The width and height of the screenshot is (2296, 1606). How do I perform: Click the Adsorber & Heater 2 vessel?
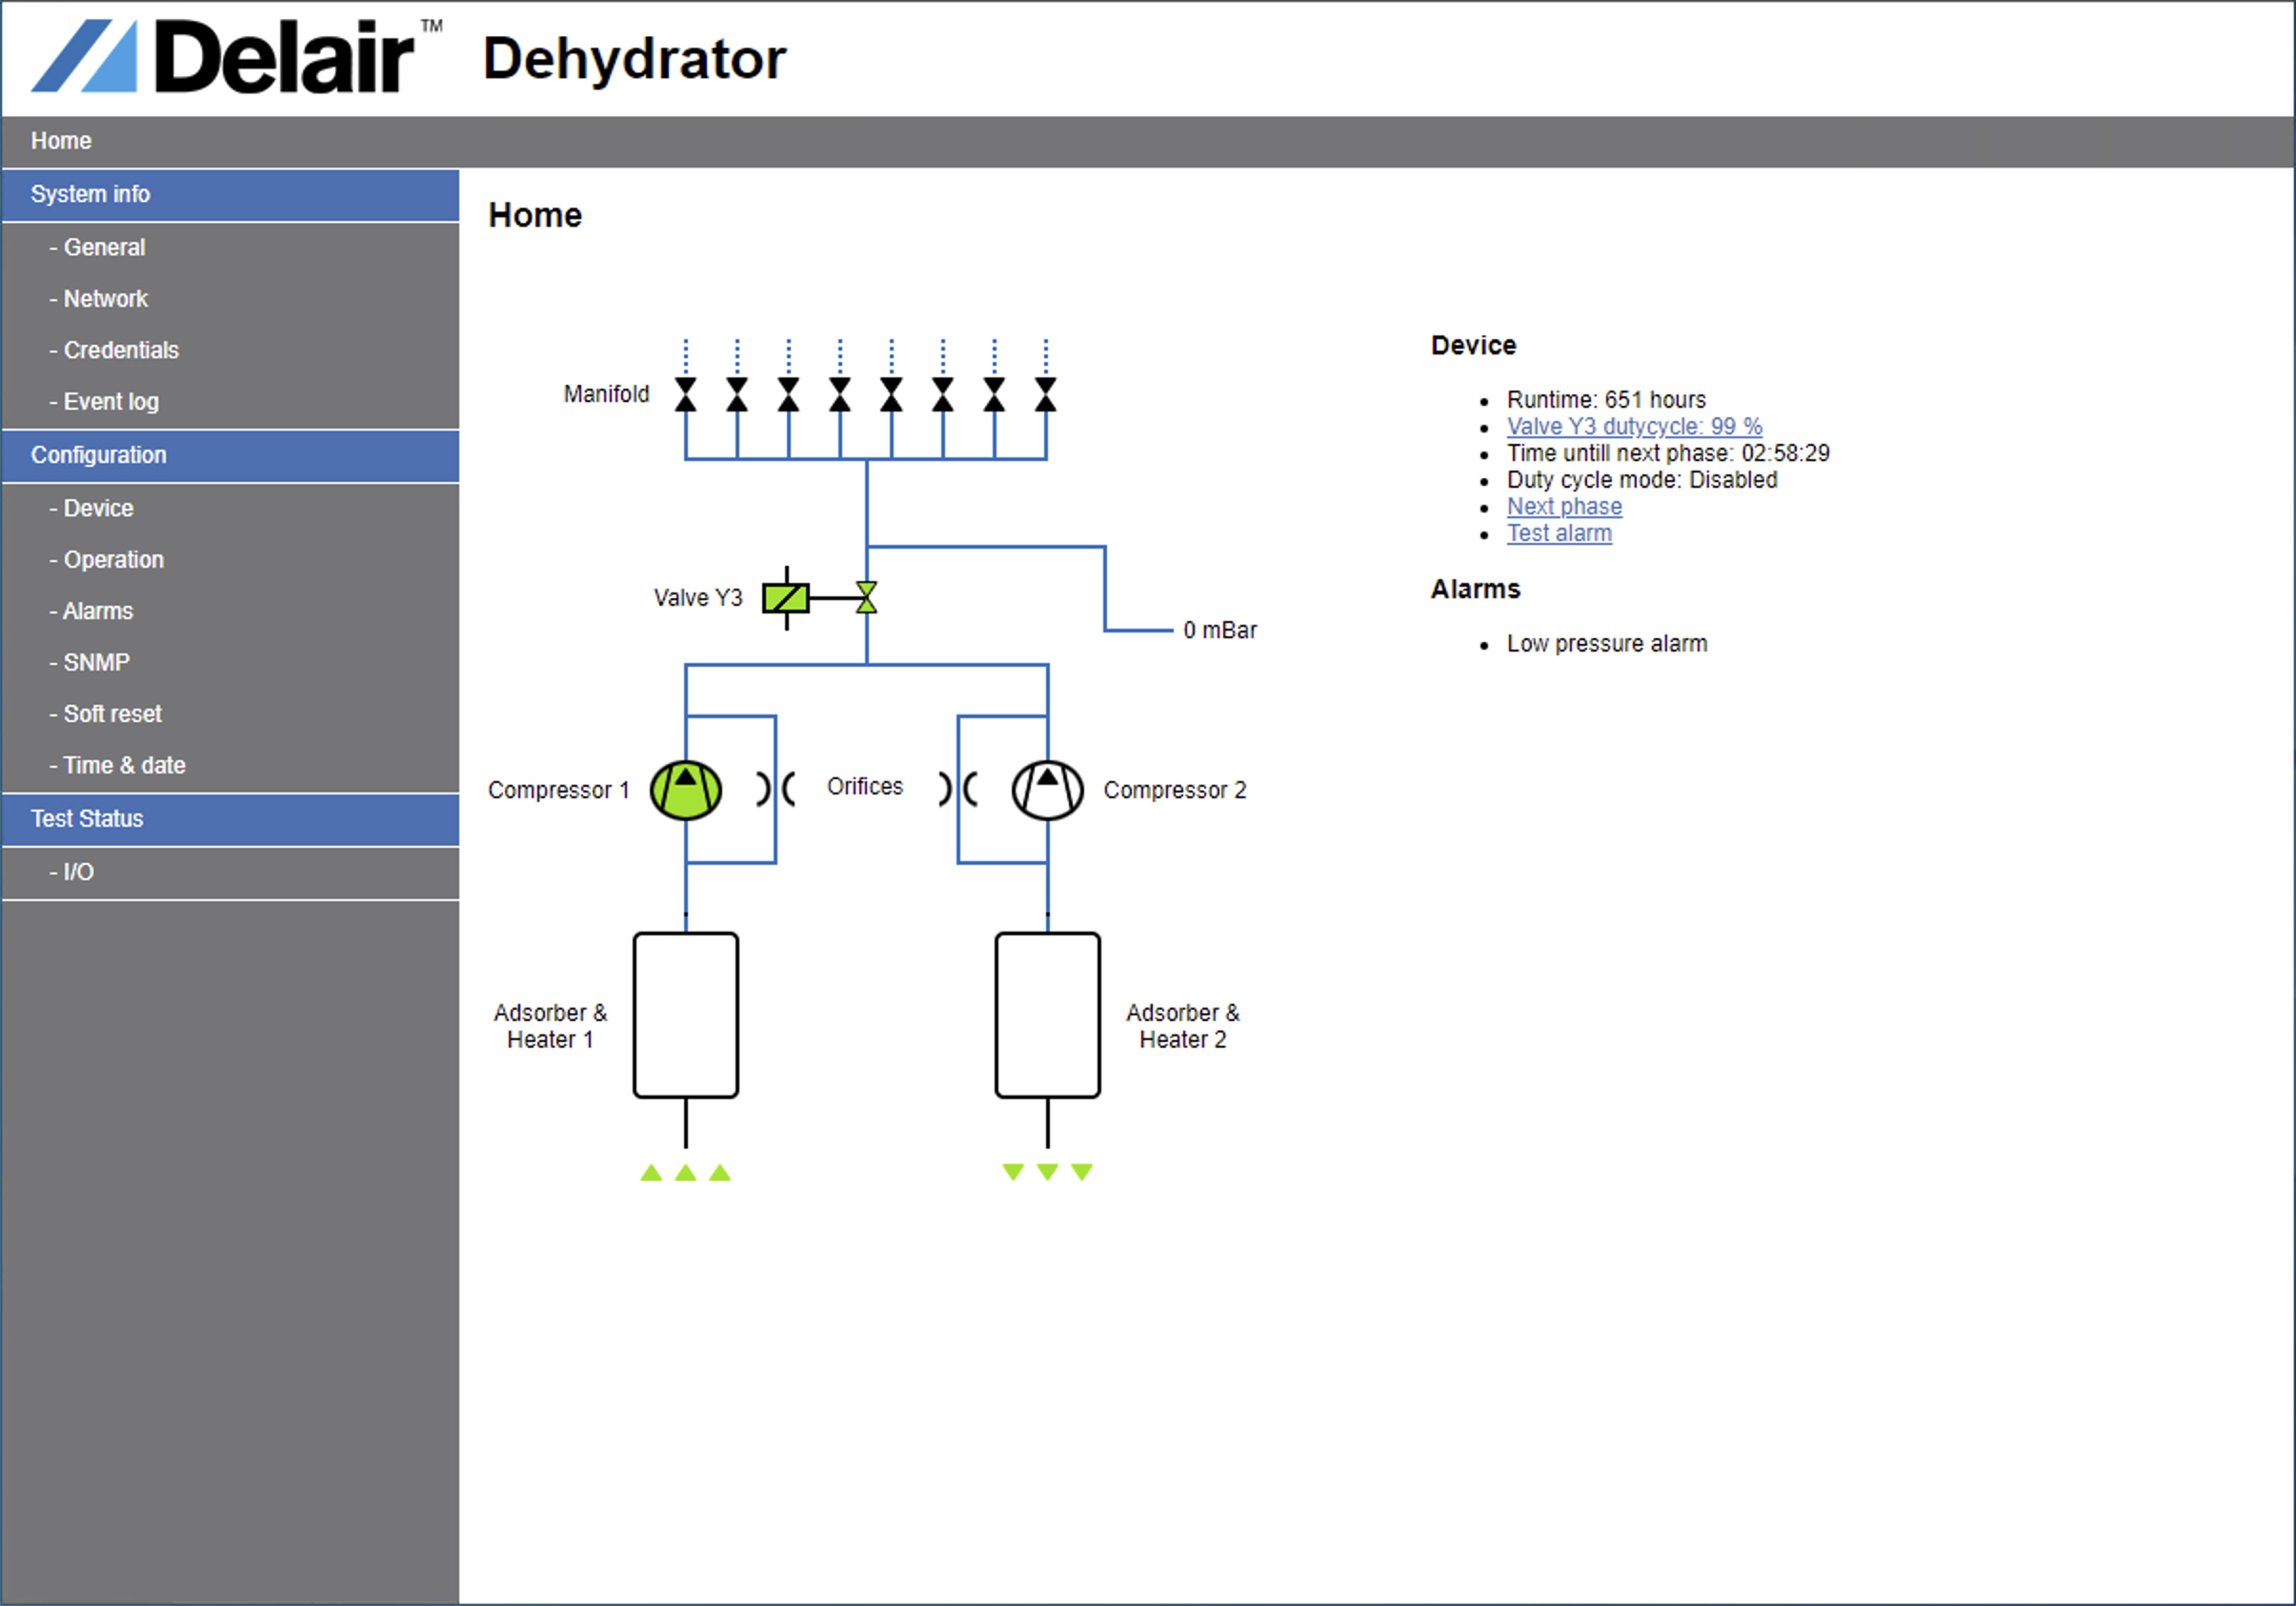point(1047,1015)
